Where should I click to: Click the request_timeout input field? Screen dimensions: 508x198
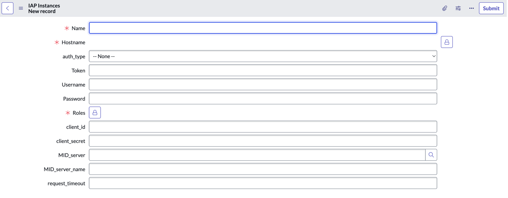pos(263,183)
